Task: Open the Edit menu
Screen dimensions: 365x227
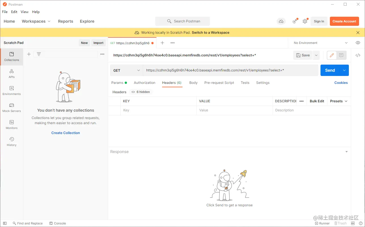Action: click(x=14, y=12)
